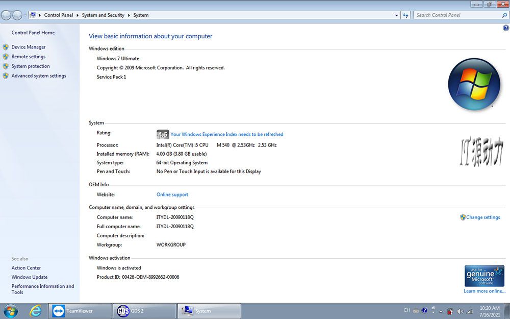Click the Service Pack 1 text

111,77
